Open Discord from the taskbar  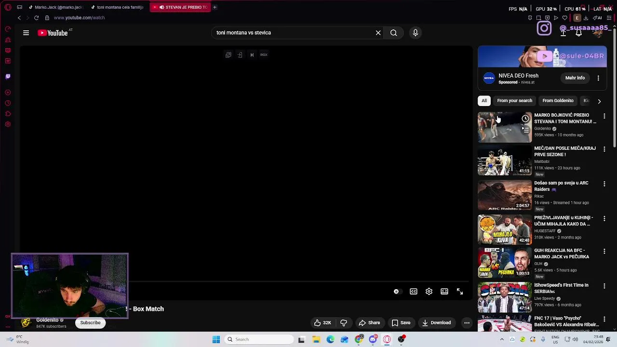click(x=373, y=339)
